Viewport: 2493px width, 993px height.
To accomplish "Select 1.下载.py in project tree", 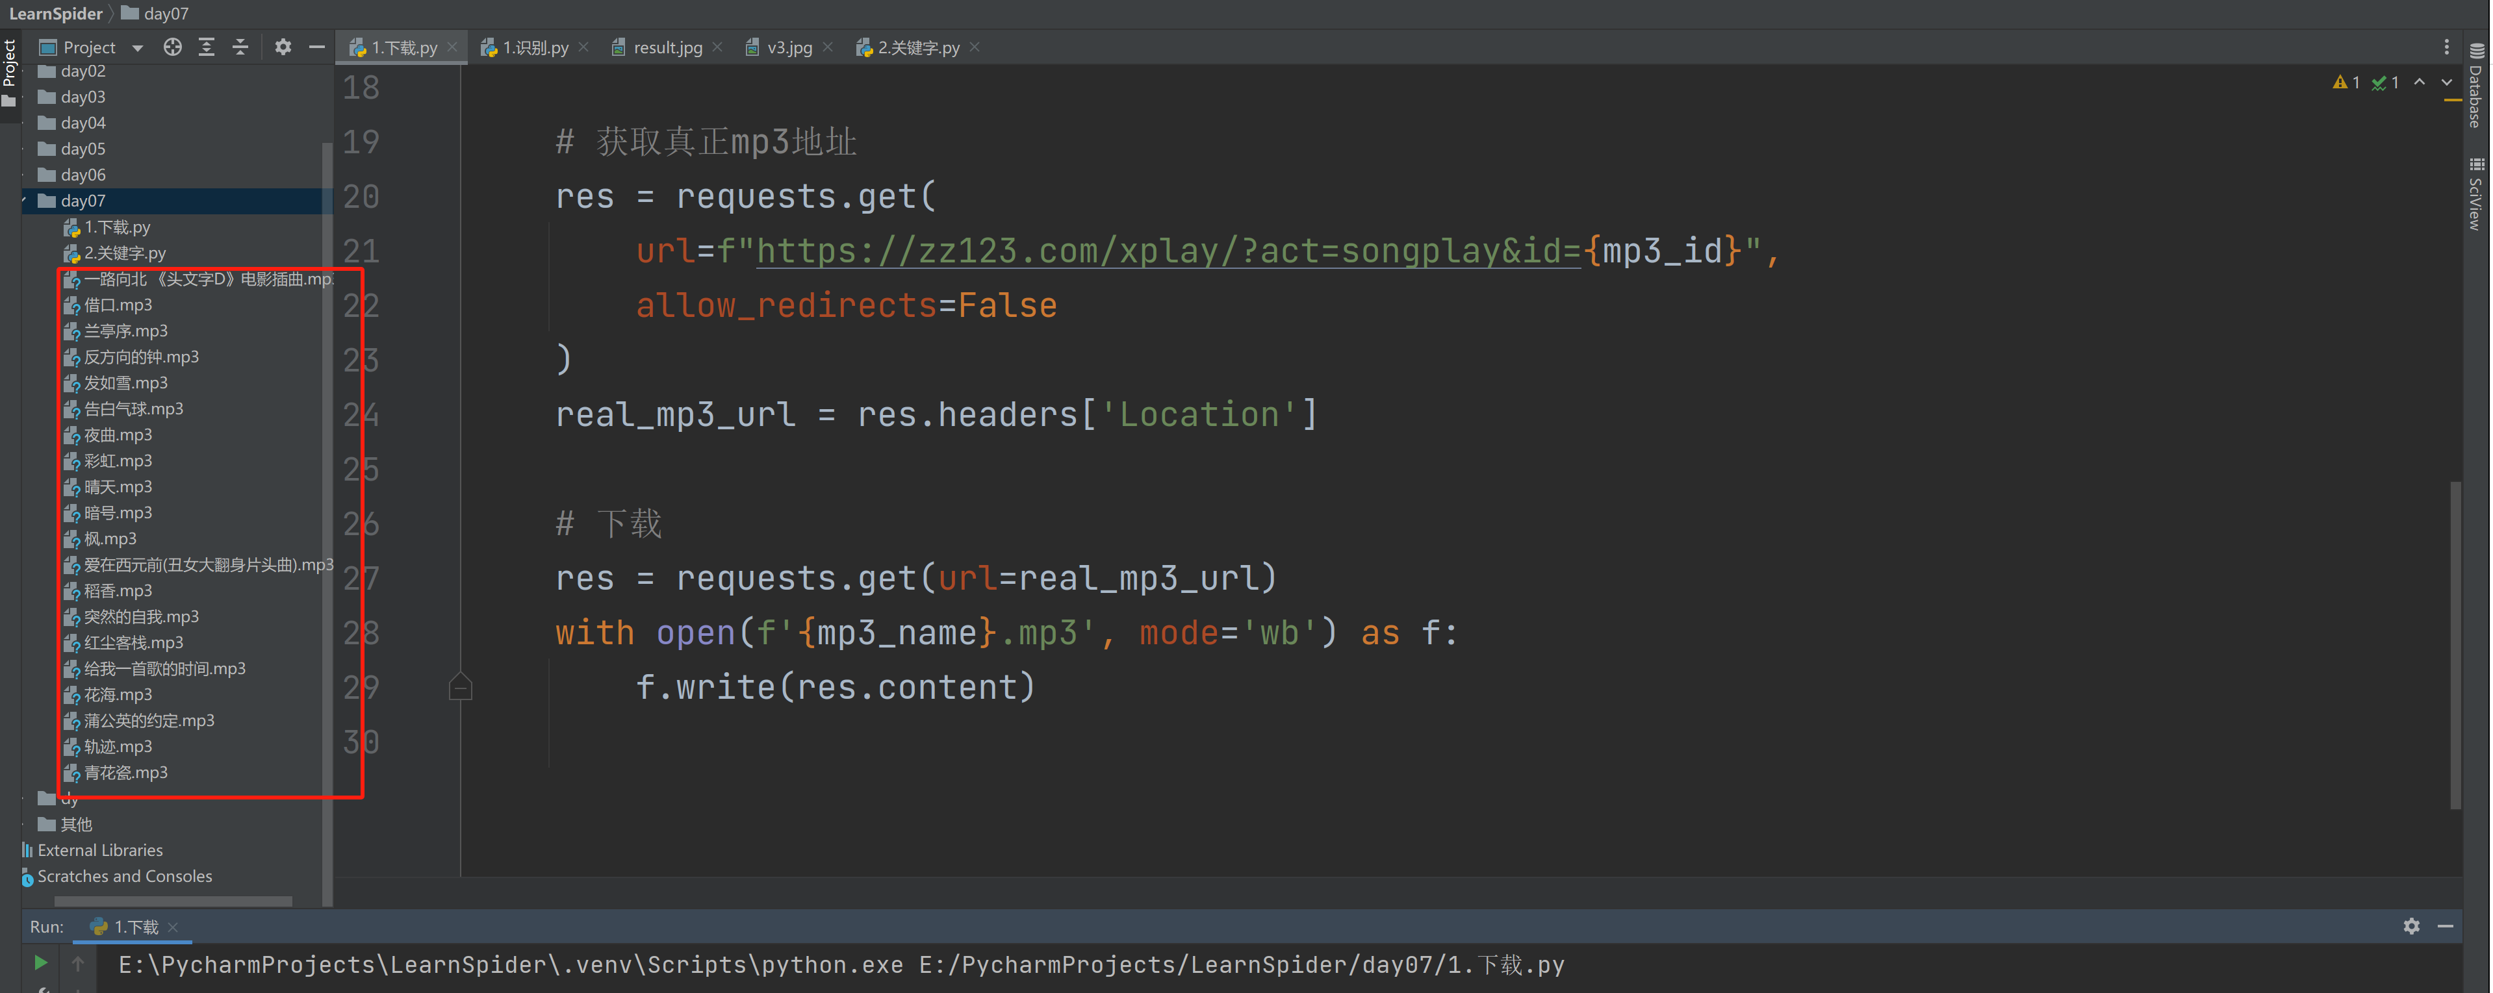I will click(107, 227).
